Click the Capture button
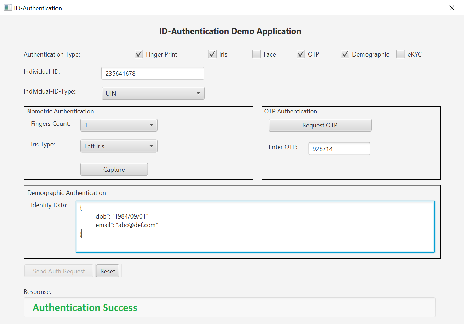Viewport: 464px width, 324px height. [114, 169]
